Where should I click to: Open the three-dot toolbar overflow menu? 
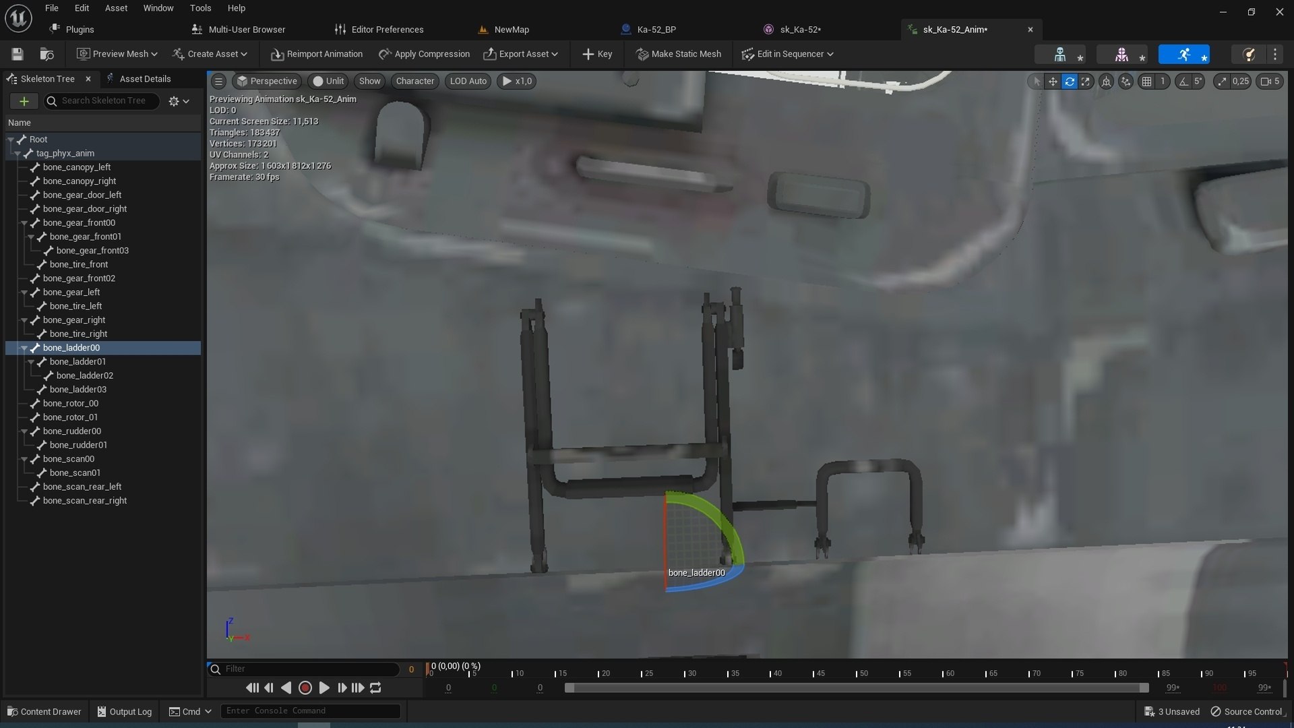(x=1275, y=55)
